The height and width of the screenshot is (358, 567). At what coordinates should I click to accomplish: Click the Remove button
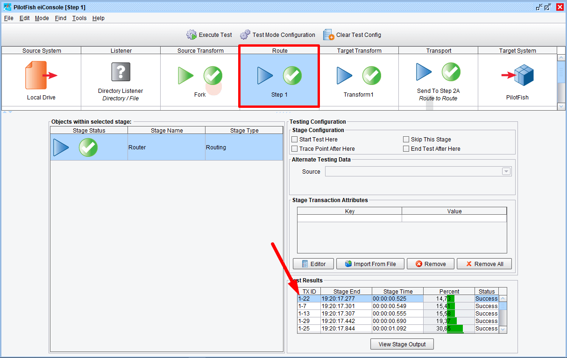tap(430, 264)
